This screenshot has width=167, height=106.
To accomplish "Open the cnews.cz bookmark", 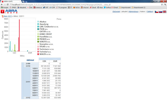I will [38, 8].
